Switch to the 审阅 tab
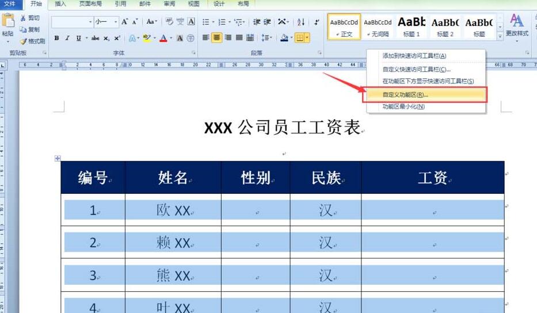 (x=169, y=4)
